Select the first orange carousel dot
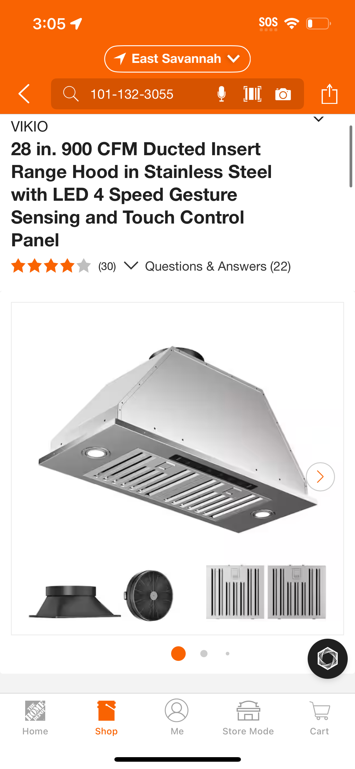355x769 pixels. click(178, 653)
